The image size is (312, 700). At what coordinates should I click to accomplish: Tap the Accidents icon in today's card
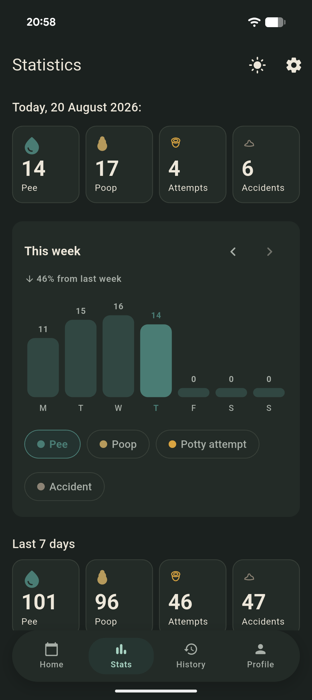[249, 143]
